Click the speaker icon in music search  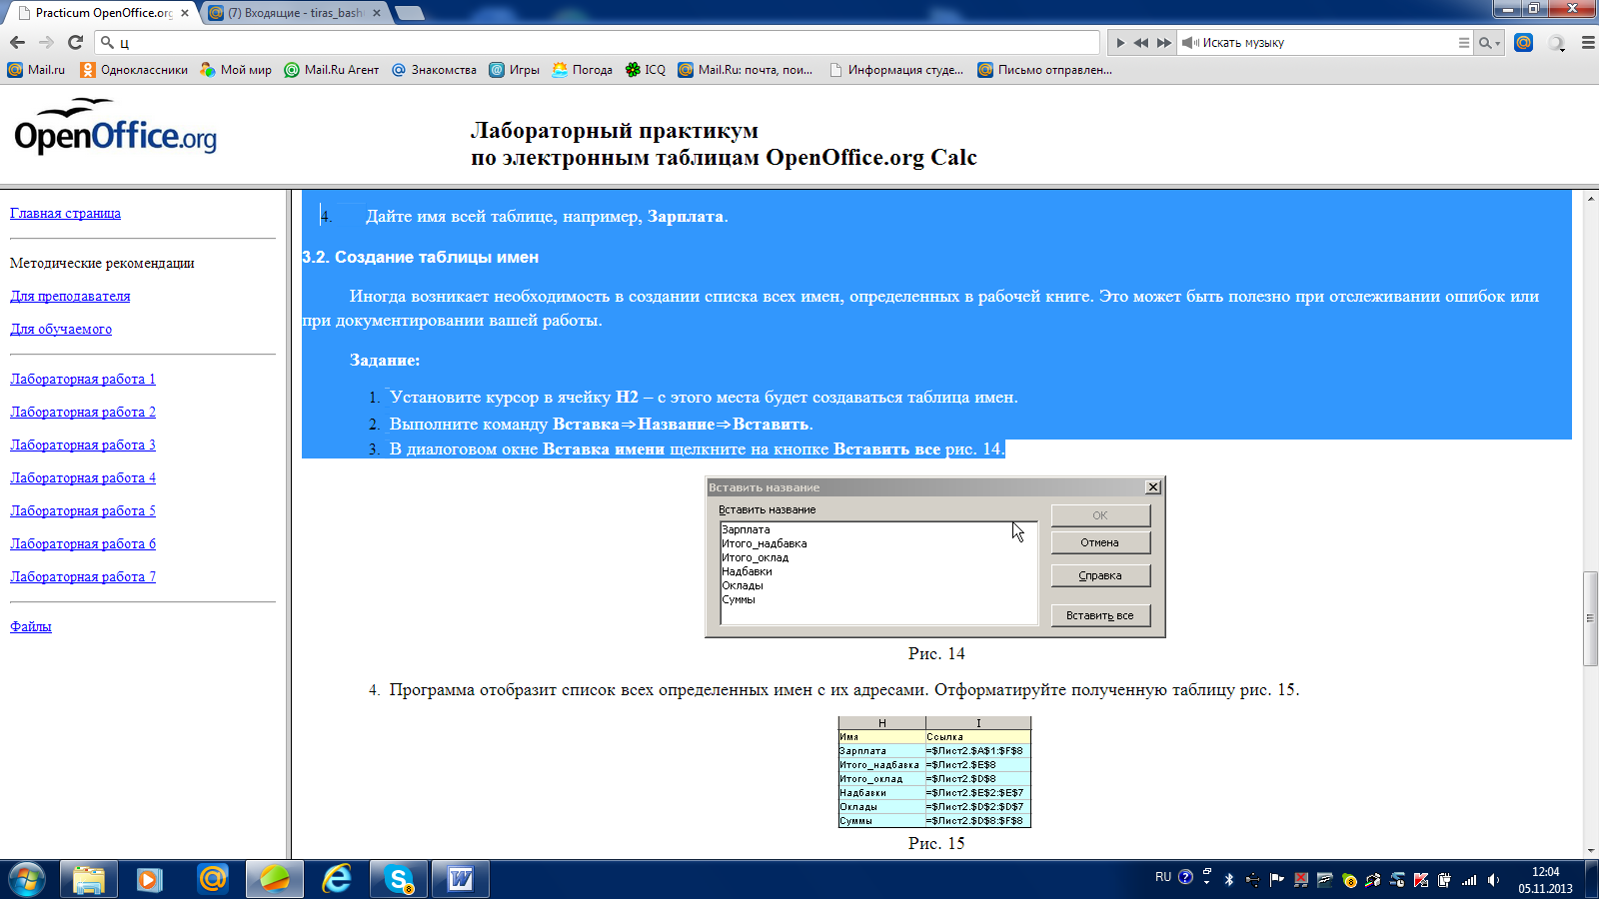tap(1189, 43)
